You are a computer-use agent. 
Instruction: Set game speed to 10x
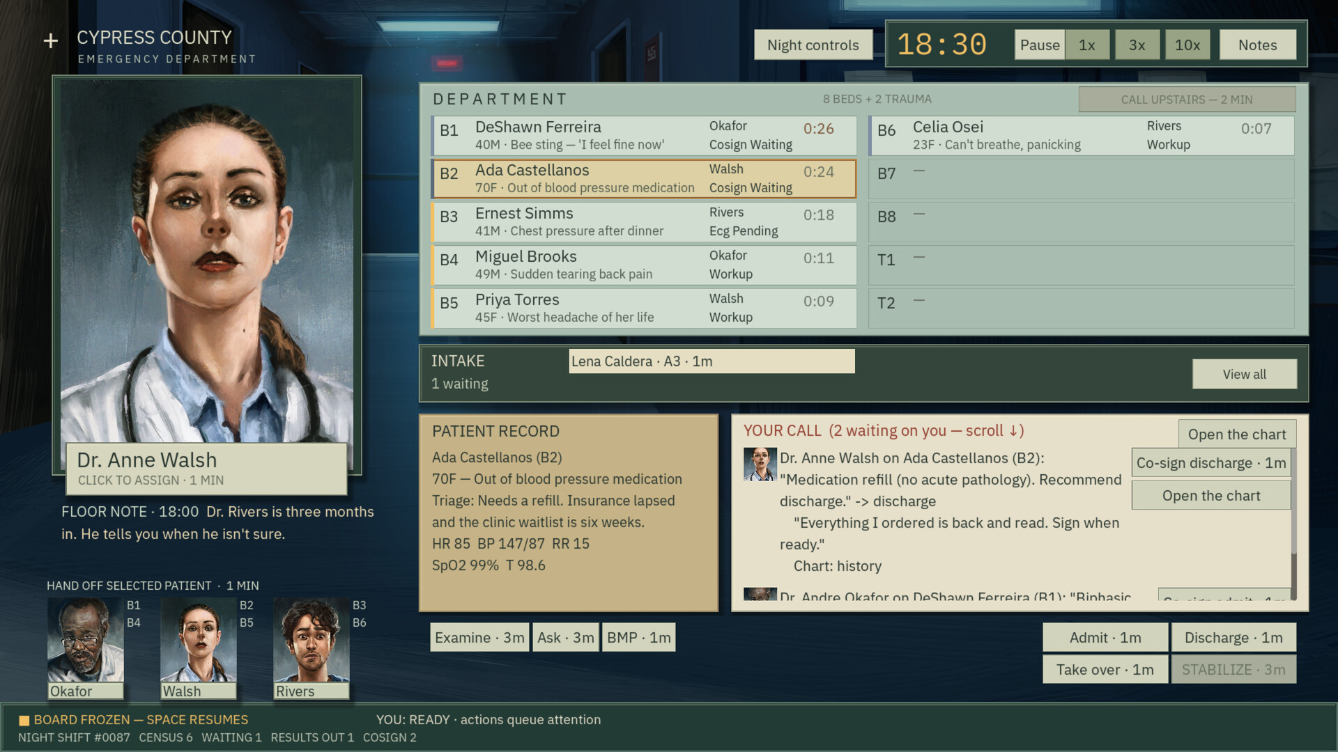tap(1187, 45)
